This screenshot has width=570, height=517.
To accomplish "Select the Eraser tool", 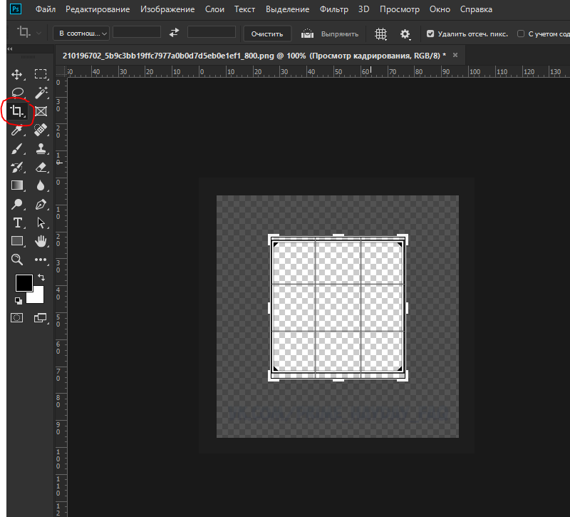I will [x=41, y=167].
